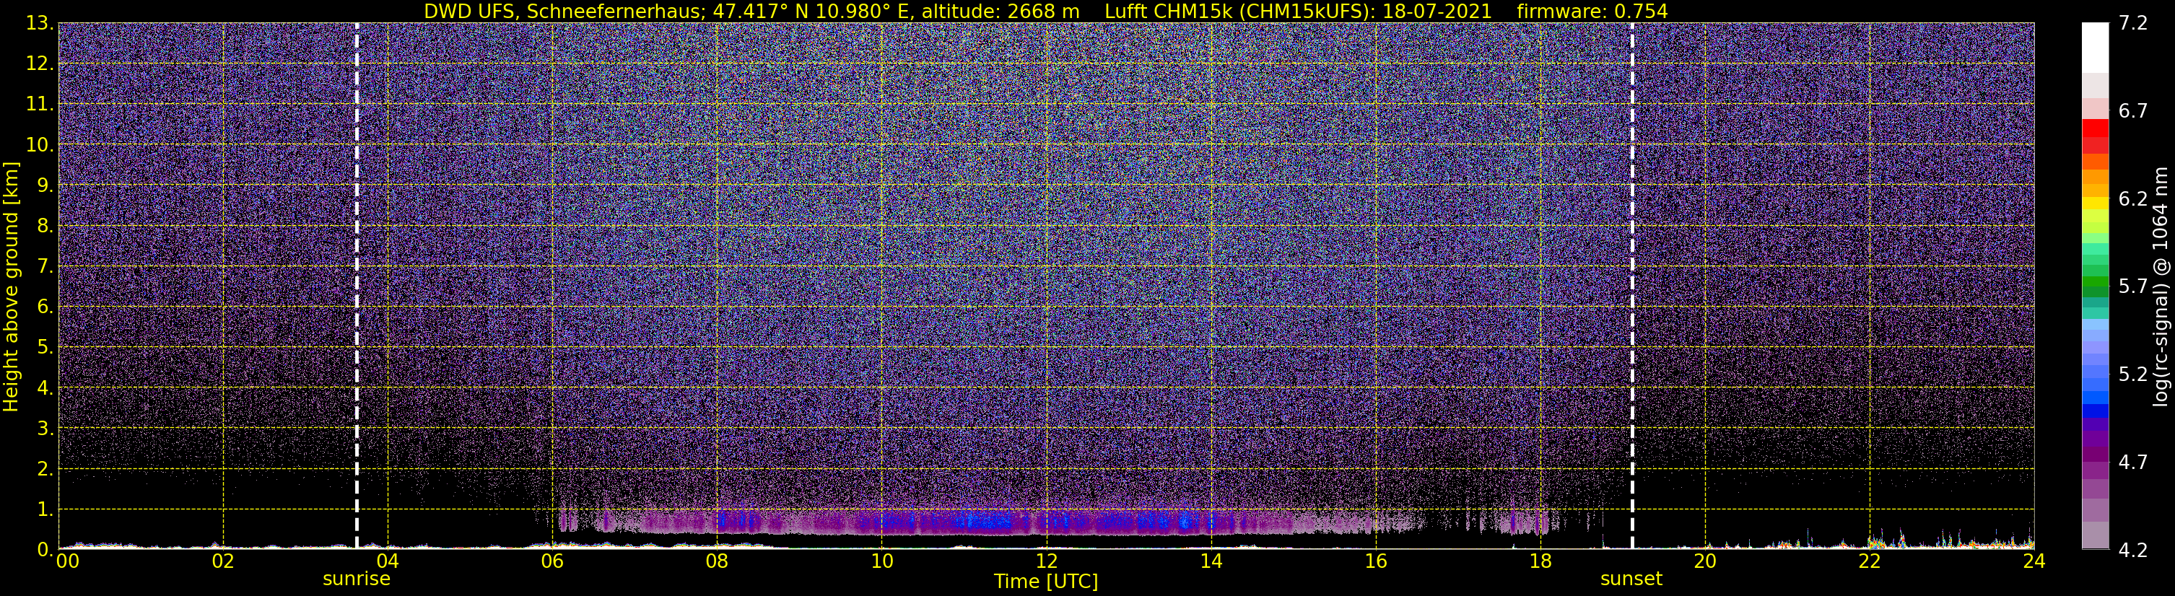
Task: Click the 'firmware: 0.754' text in title
Action: click(x=1592, y=11)
